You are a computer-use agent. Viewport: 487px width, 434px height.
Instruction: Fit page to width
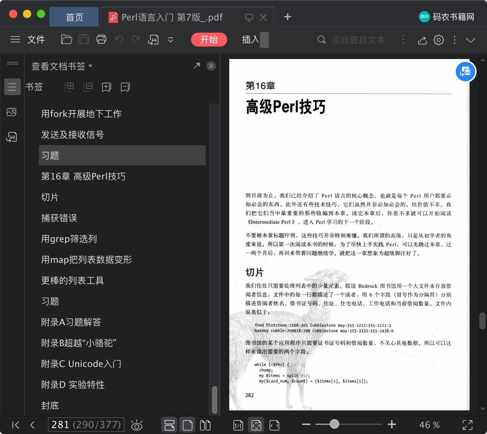pos(274,425)
